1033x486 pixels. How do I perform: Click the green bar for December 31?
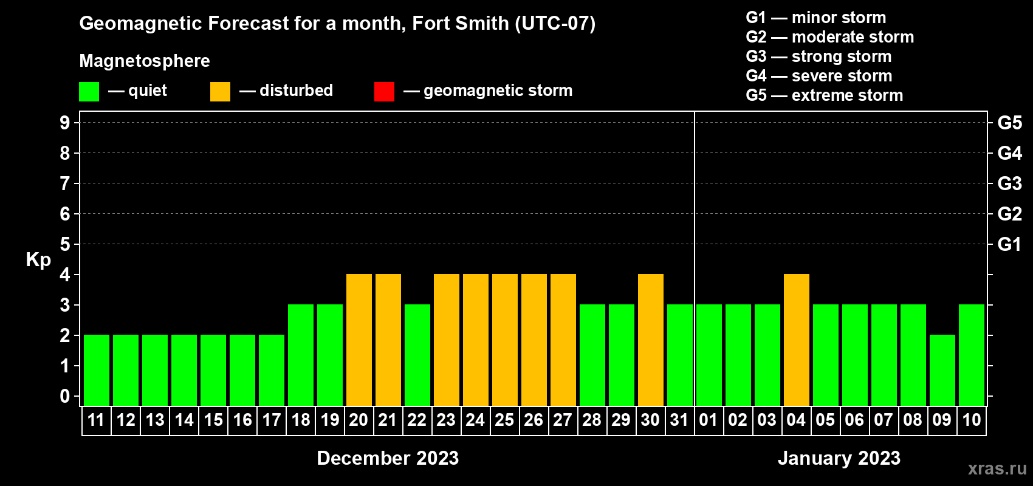point(680,355)
